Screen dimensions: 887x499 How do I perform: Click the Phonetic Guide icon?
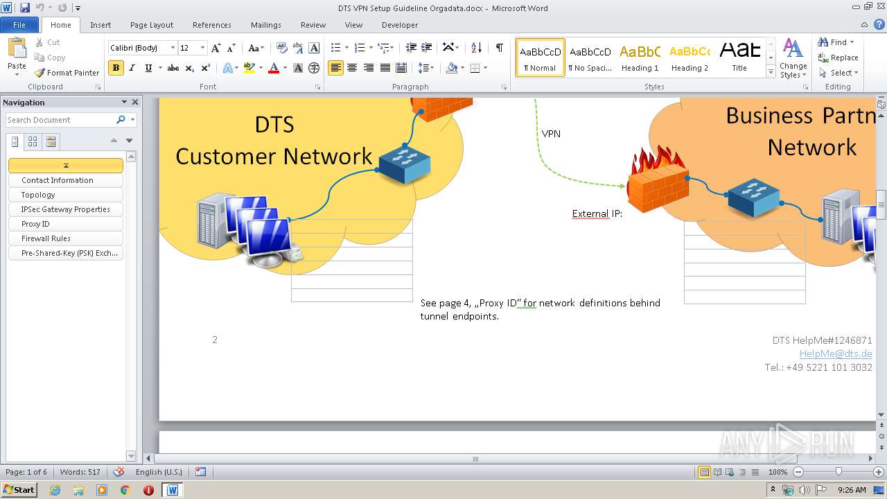click(x=298, y=48)
